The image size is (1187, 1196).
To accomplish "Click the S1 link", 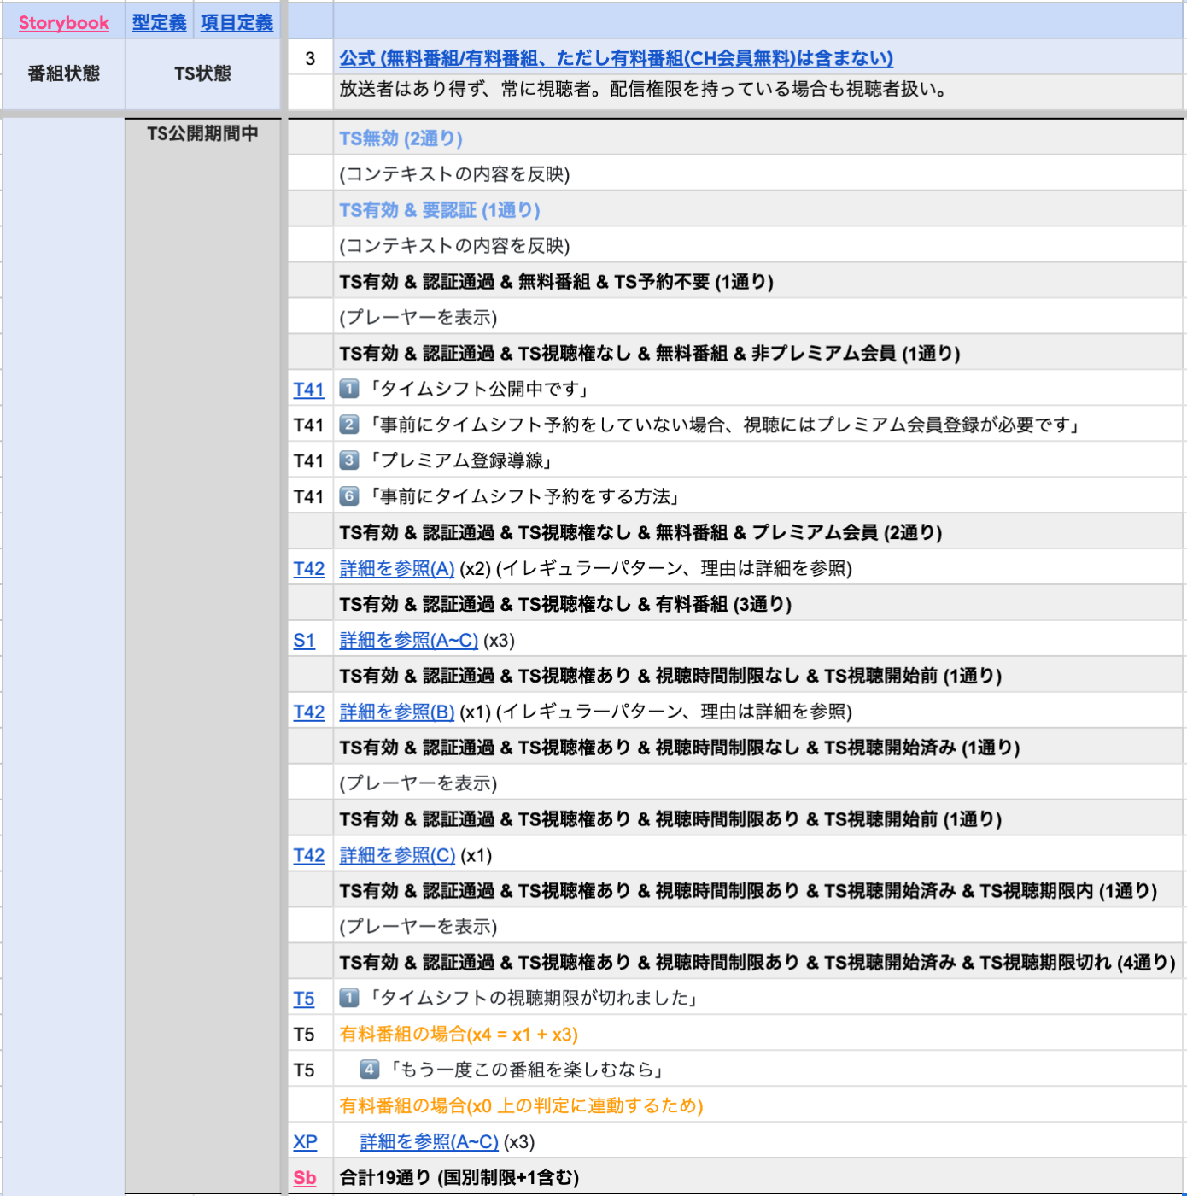I will coord(306,640).
